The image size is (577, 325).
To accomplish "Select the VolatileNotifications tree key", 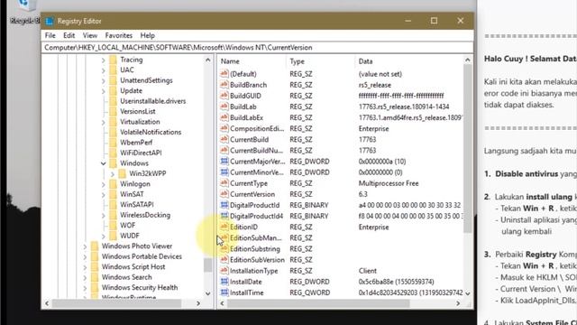I will click(151, 132).
